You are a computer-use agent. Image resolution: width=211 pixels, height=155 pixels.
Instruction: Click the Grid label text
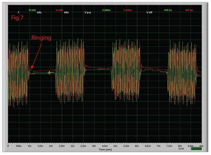(x=181, y=149)
